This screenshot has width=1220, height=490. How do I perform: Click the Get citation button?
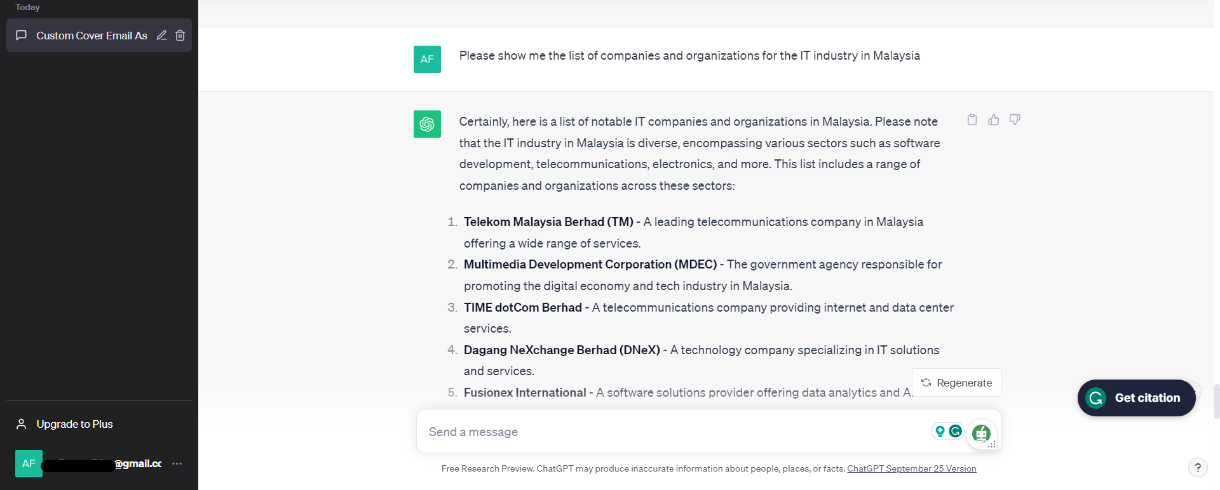coord(1136,398)
